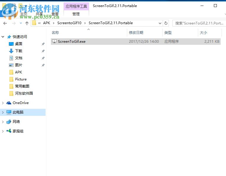Screen dimensions: 226x176
Task: Expand the 家庭组 tree node
Action: 3,131
